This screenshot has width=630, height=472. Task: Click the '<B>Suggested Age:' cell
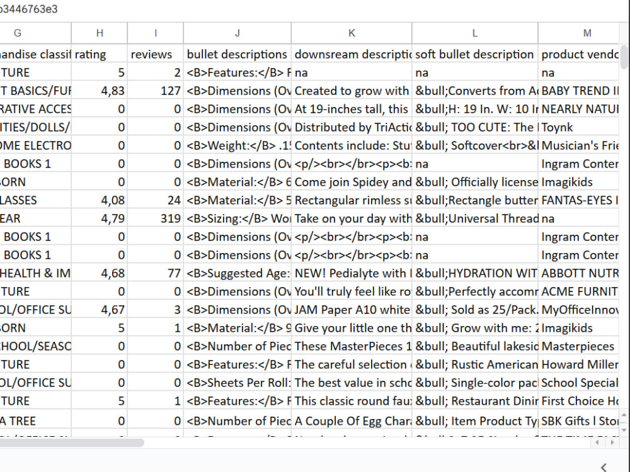[238, 273]
